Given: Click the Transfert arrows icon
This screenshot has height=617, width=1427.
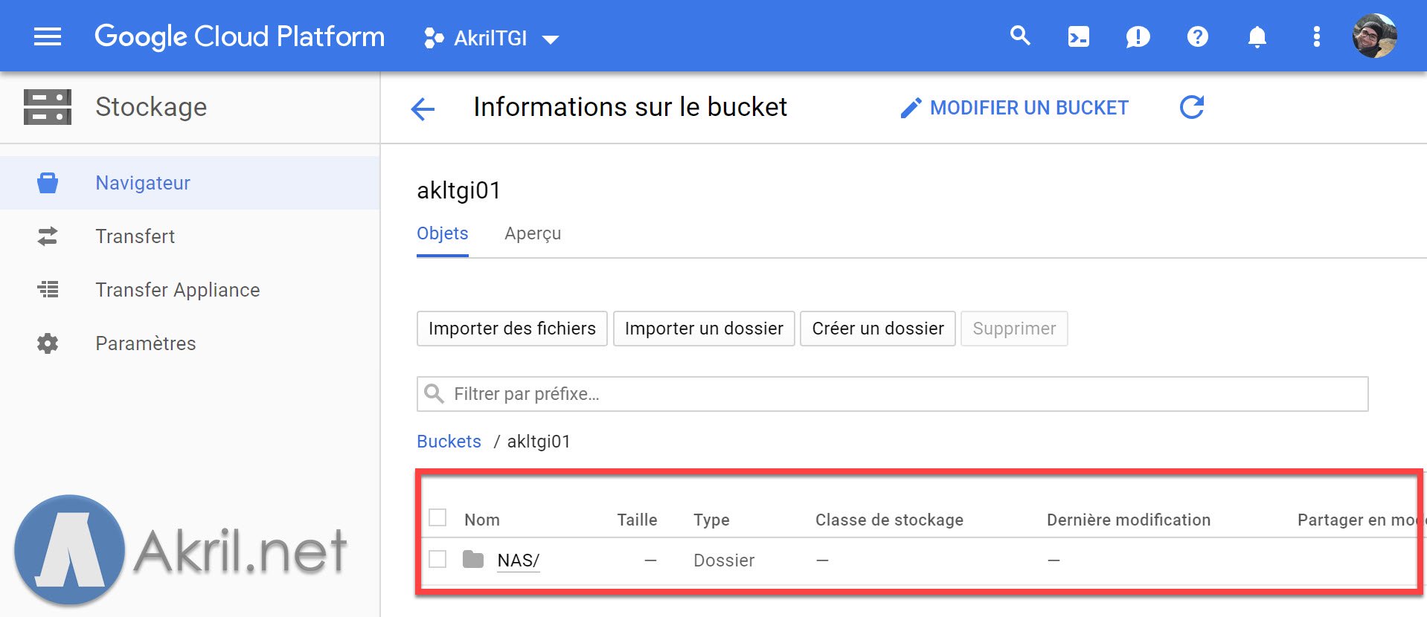Looking at the screenshot, I should click(48, 236).
